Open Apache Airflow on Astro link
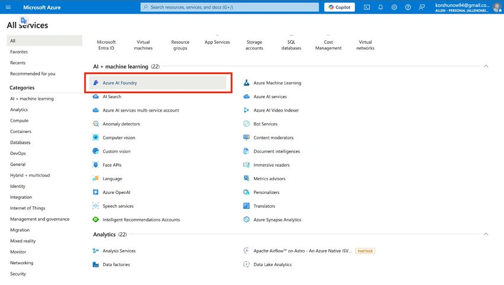This screenshot has height=285, width=504. (302, 251)
